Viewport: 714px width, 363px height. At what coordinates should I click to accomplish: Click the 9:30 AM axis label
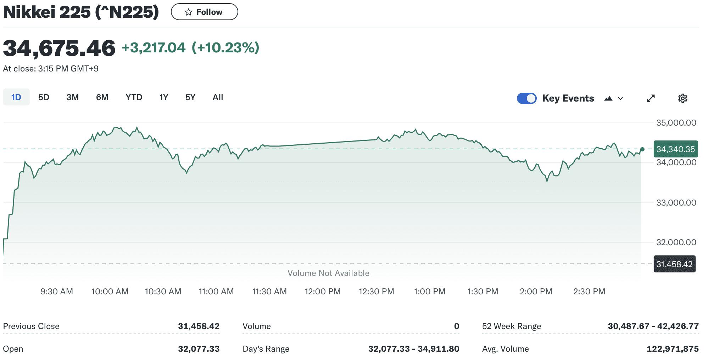point(57,292)
